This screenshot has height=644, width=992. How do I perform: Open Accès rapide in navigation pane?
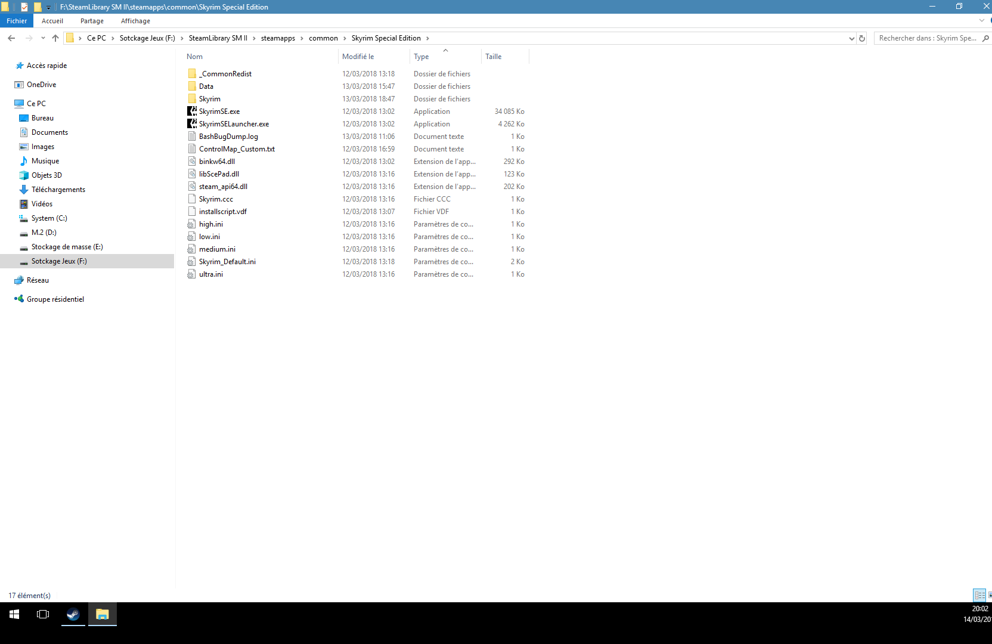tap(46, 66)
